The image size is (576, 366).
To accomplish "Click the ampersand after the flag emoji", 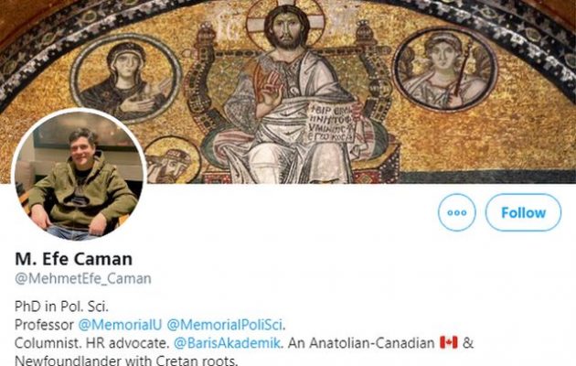I will coord(468,343).
